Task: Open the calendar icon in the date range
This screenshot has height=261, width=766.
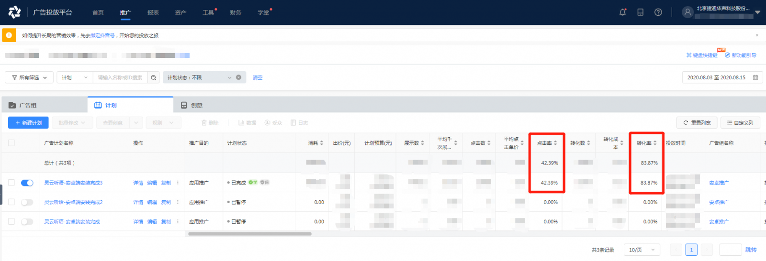Action: click(755, 77)
